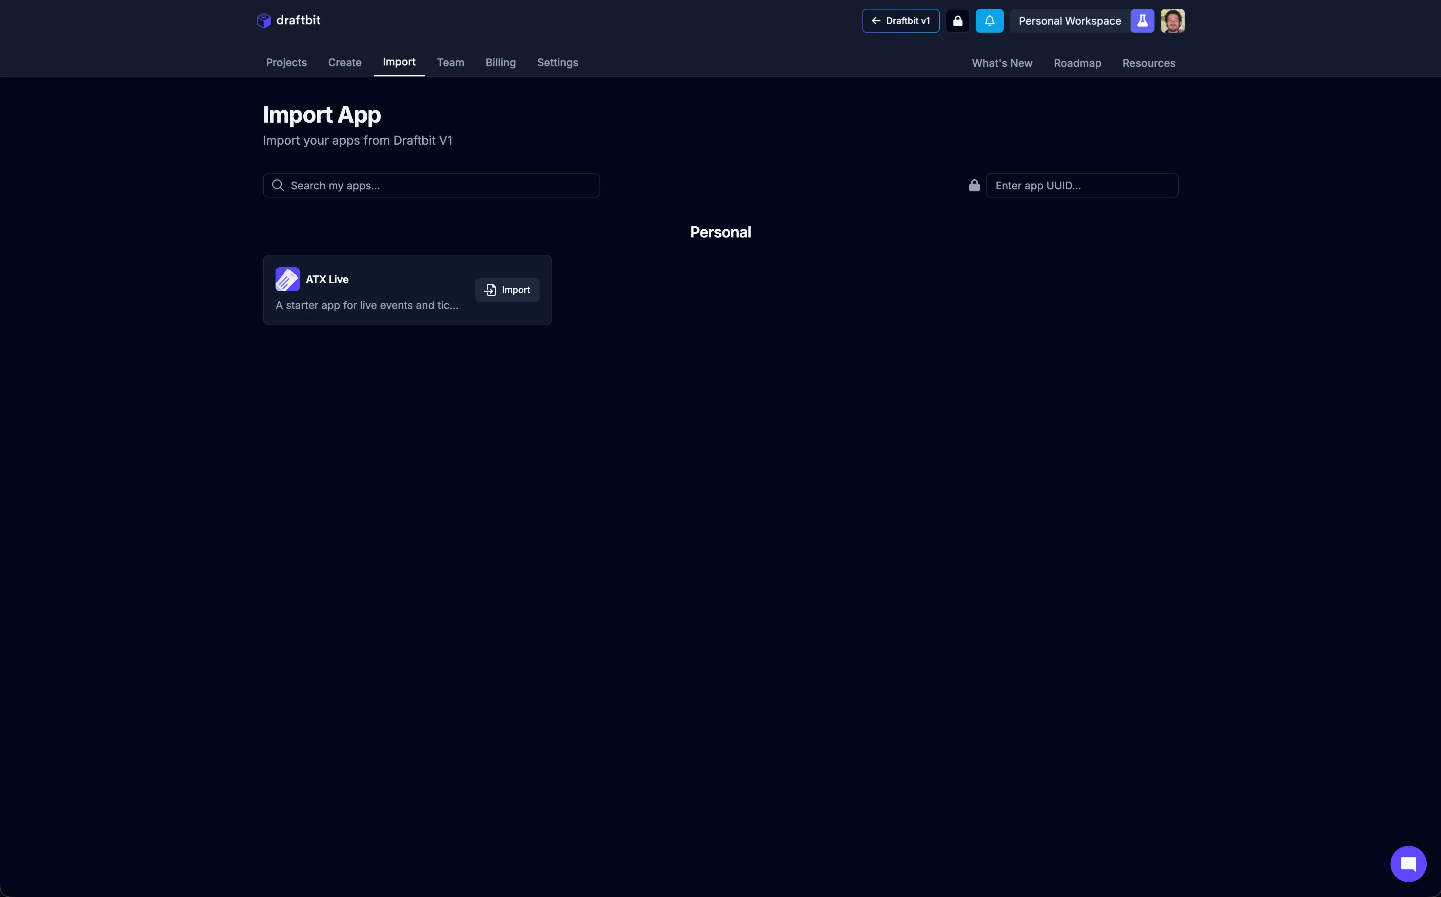Open the Billing tab
The width and height of the screenshot is (1441, 897).
click(x=500, y=62)
